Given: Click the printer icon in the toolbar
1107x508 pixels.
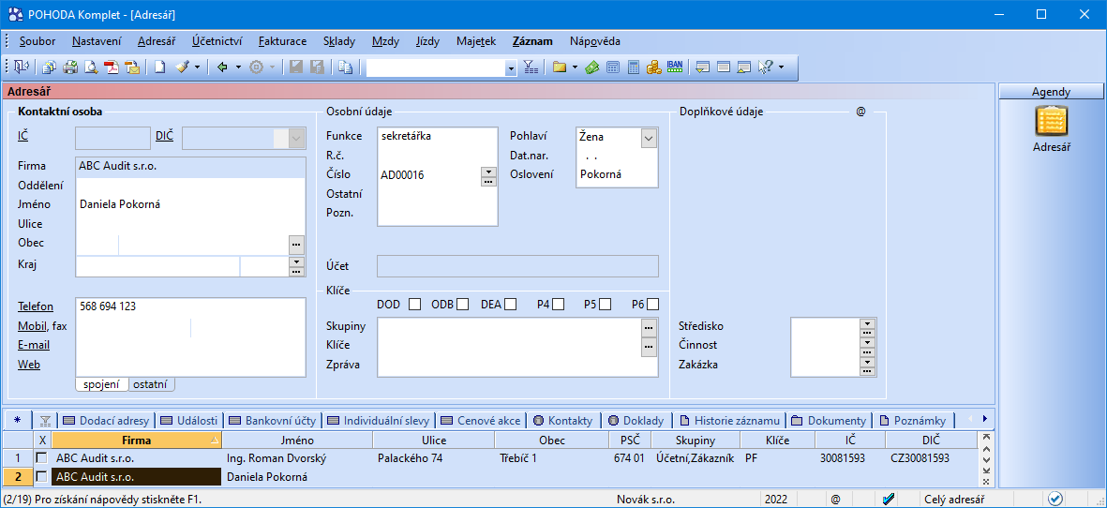Looking at the screenshot, I should 70,67.
